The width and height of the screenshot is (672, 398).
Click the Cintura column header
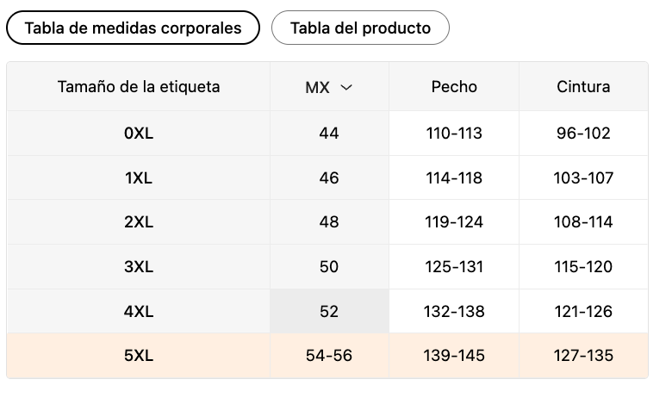[583, 86]
